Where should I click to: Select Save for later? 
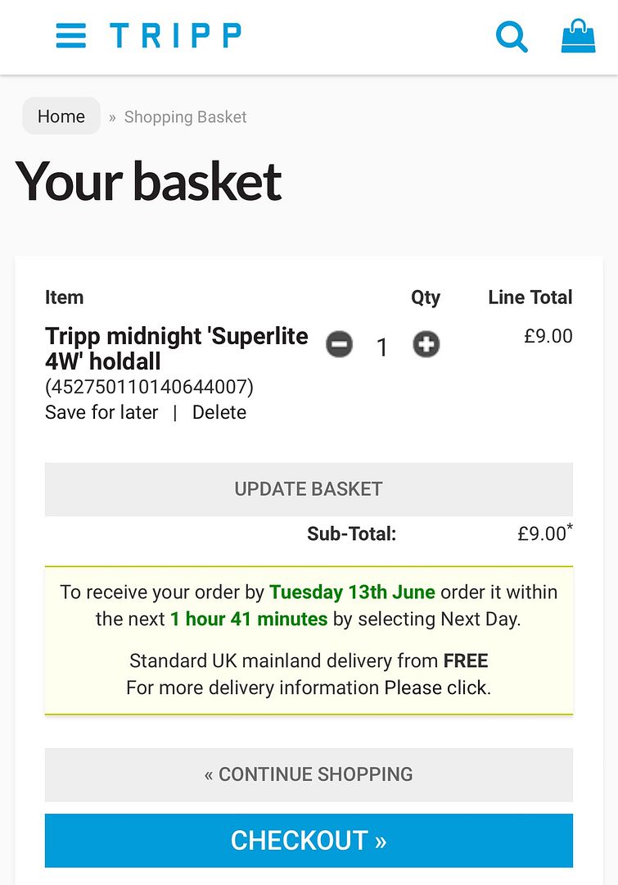coord(101,412)
